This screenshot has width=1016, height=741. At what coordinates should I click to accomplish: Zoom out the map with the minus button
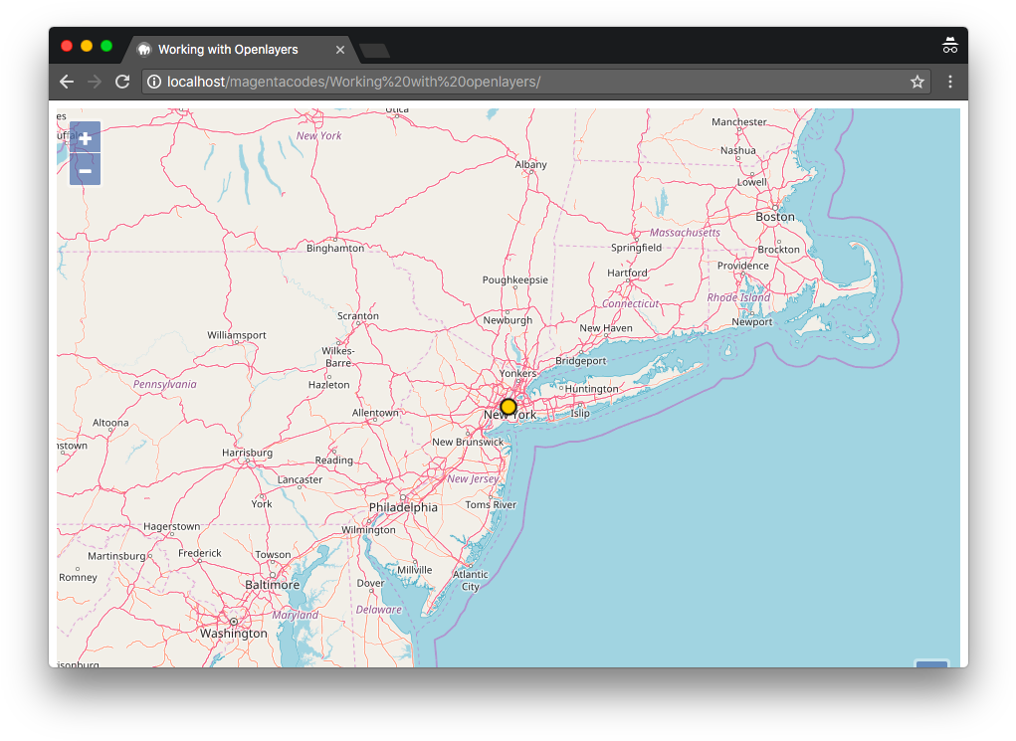(x=85, y=170)
